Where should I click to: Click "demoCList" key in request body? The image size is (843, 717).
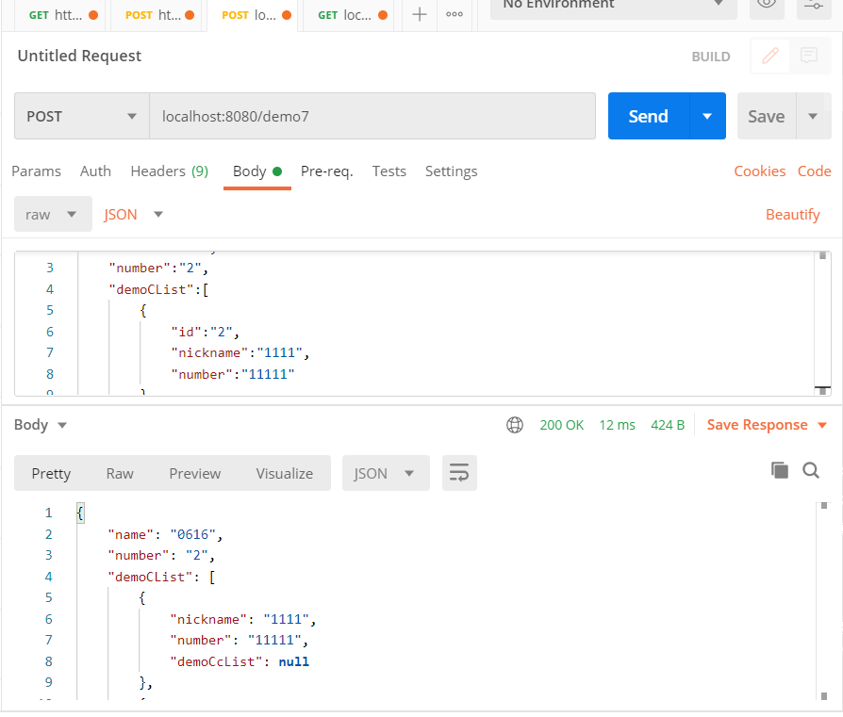point(151,289)
